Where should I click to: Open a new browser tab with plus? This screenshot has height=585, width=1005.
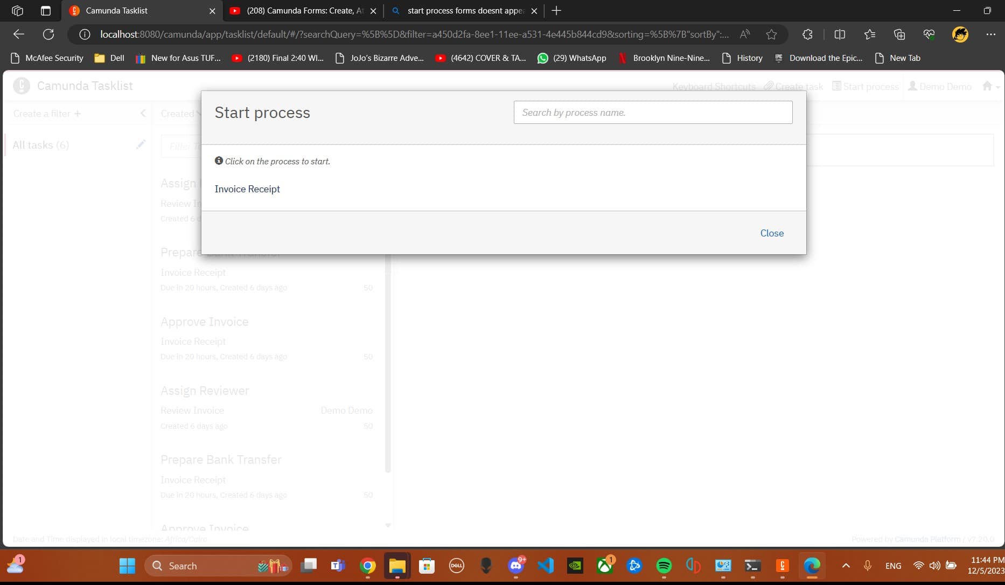pos(556,11)
